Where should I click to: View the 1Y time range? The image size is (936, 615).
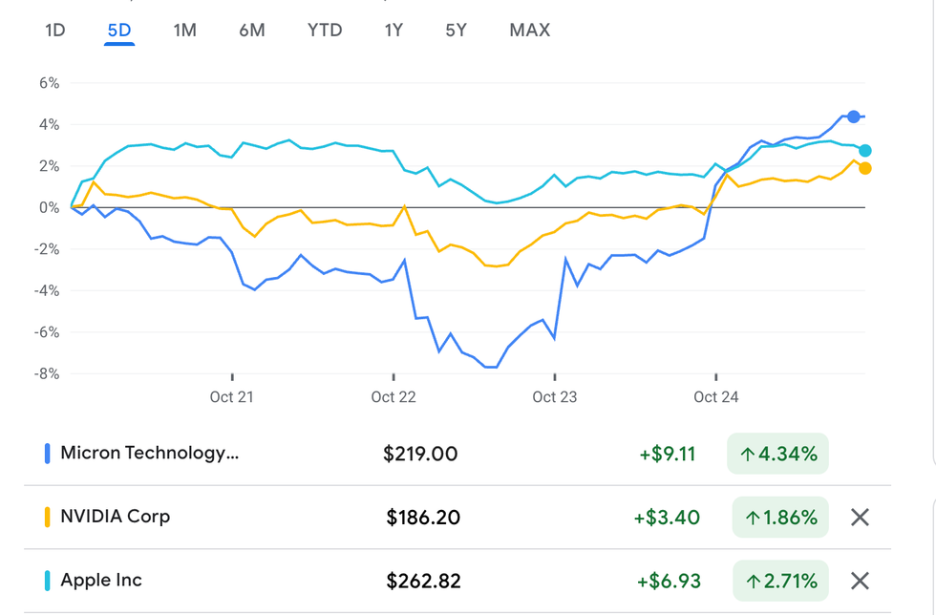coord(394,31)
